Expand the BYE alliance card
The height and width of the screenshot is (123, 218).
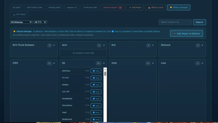tap(153, 45)
